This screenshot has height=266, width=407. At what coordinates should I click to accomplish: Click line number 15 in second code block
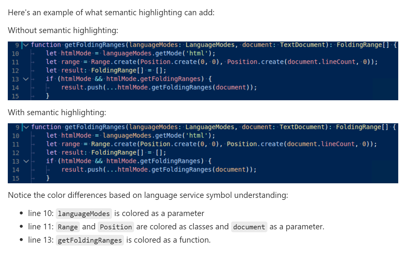pyautogui.click(x=15, y=178)
